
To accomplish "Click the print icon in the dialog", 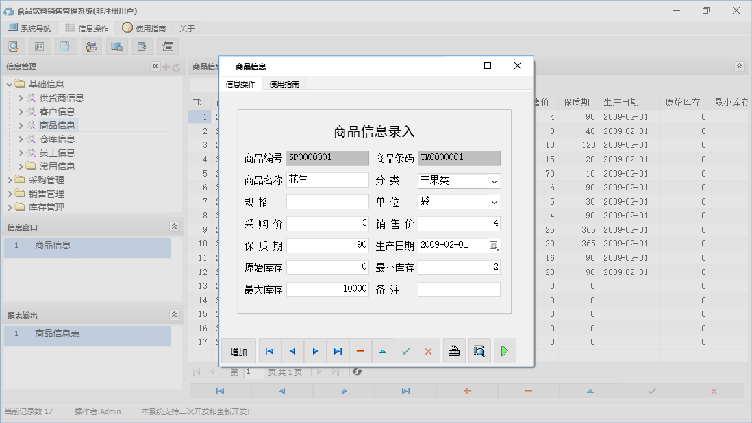I will (453, 350).
